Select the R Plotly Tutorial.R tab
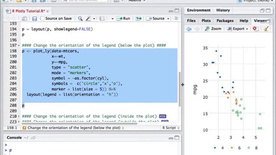 [28, 11]
